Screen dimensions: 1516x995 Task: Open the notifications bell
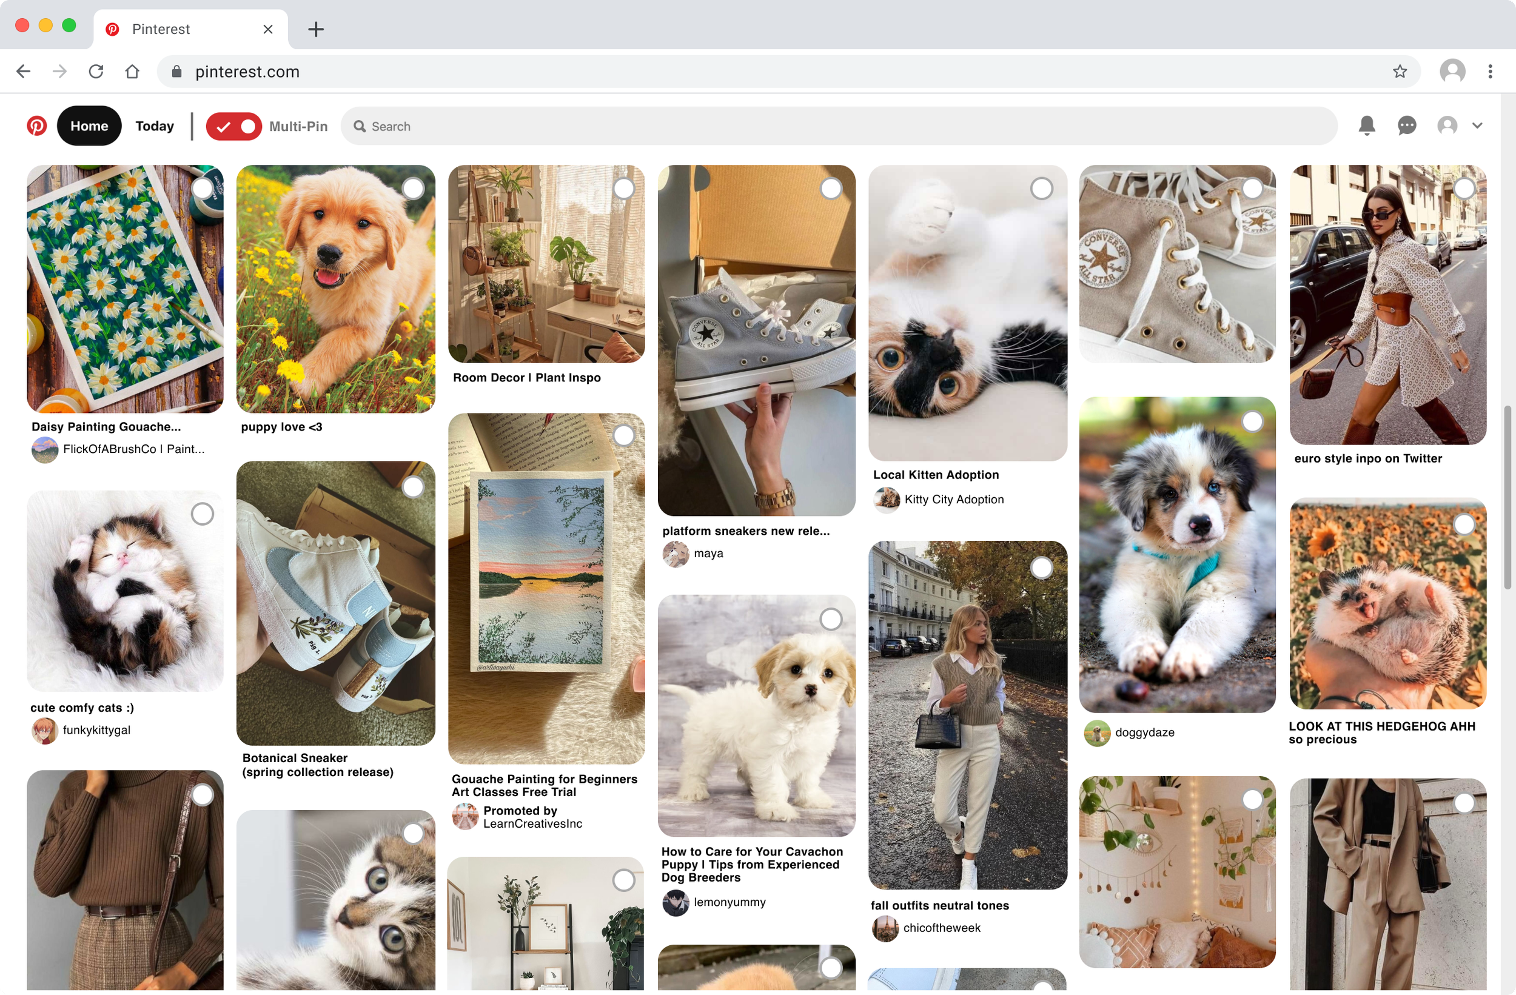pos(1367,126)
